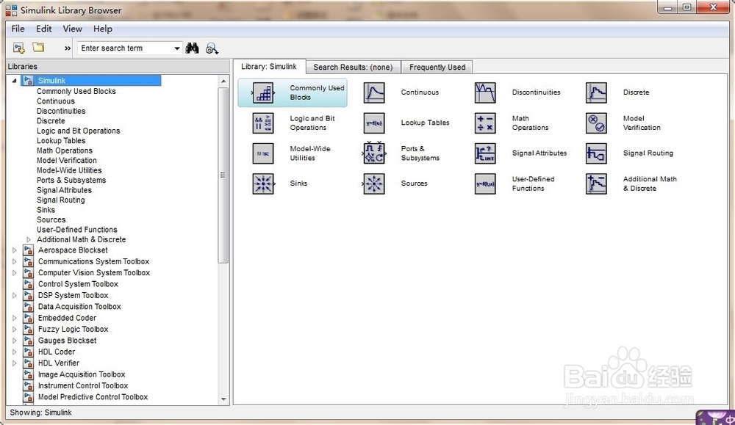The height and width of the screenshot is (425, 735).
Task: Open the Model Verification library icon
Action: [x=596, y=123]
